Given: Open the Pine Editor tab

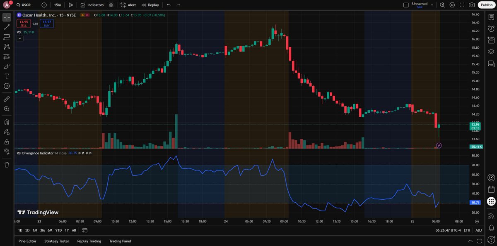Looking at the screenshot, I should (27, 241).
